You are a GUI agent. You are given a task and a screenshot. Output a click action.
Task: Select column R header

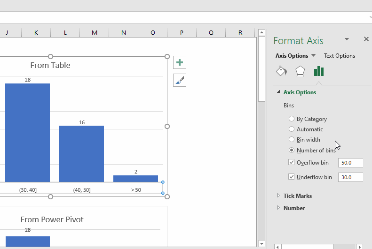240,33
